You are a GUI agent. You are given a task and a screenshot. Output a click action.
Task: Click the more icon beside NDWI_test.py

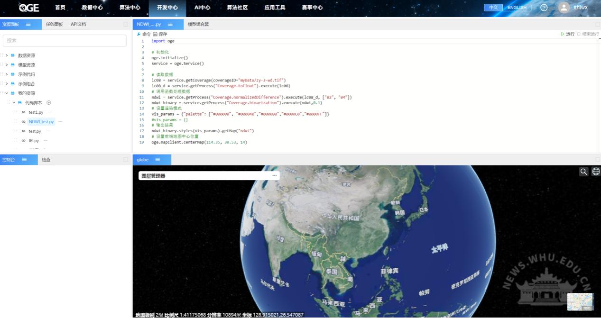(x=60, y=122)
